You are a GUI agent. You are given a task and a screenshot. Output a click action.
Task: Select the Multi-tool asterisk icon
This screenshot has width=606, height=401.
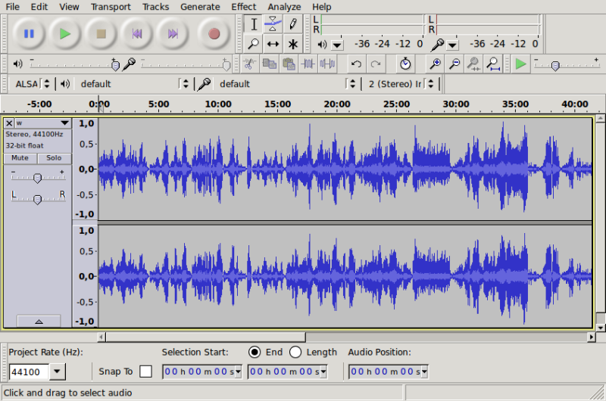tap(293, 44)
